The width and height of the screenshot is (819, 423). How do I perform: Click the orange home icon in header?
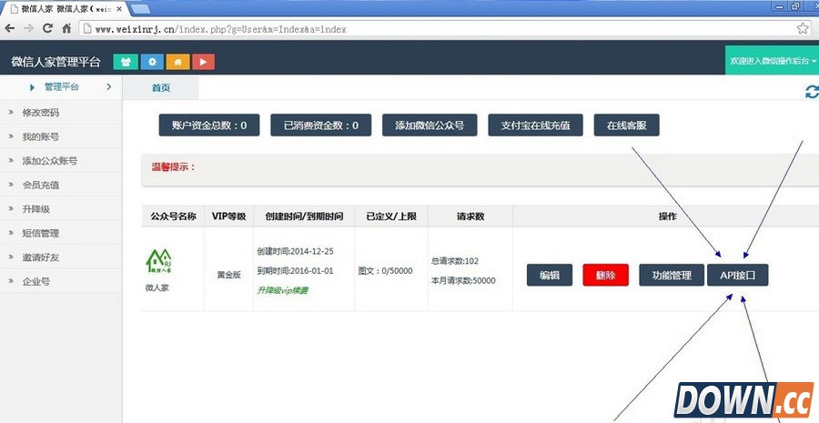pyautogui.click(x=177, y=62)
